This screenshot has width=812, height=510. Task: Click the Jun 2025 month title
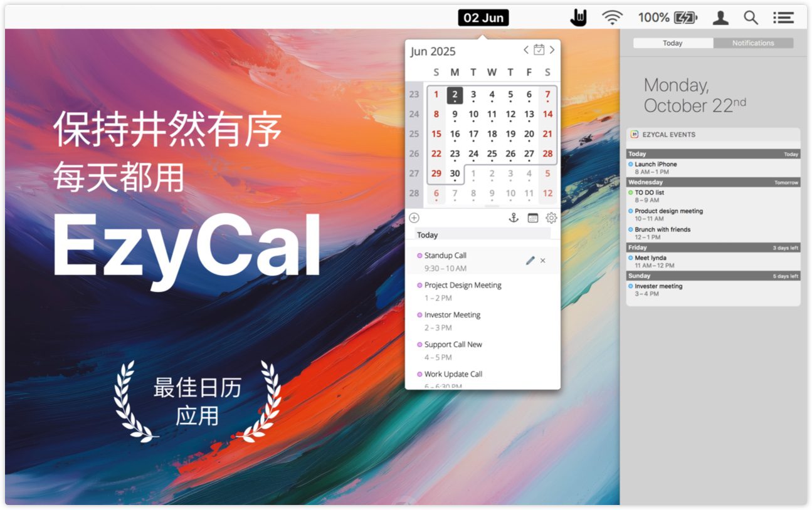(433, 51)
